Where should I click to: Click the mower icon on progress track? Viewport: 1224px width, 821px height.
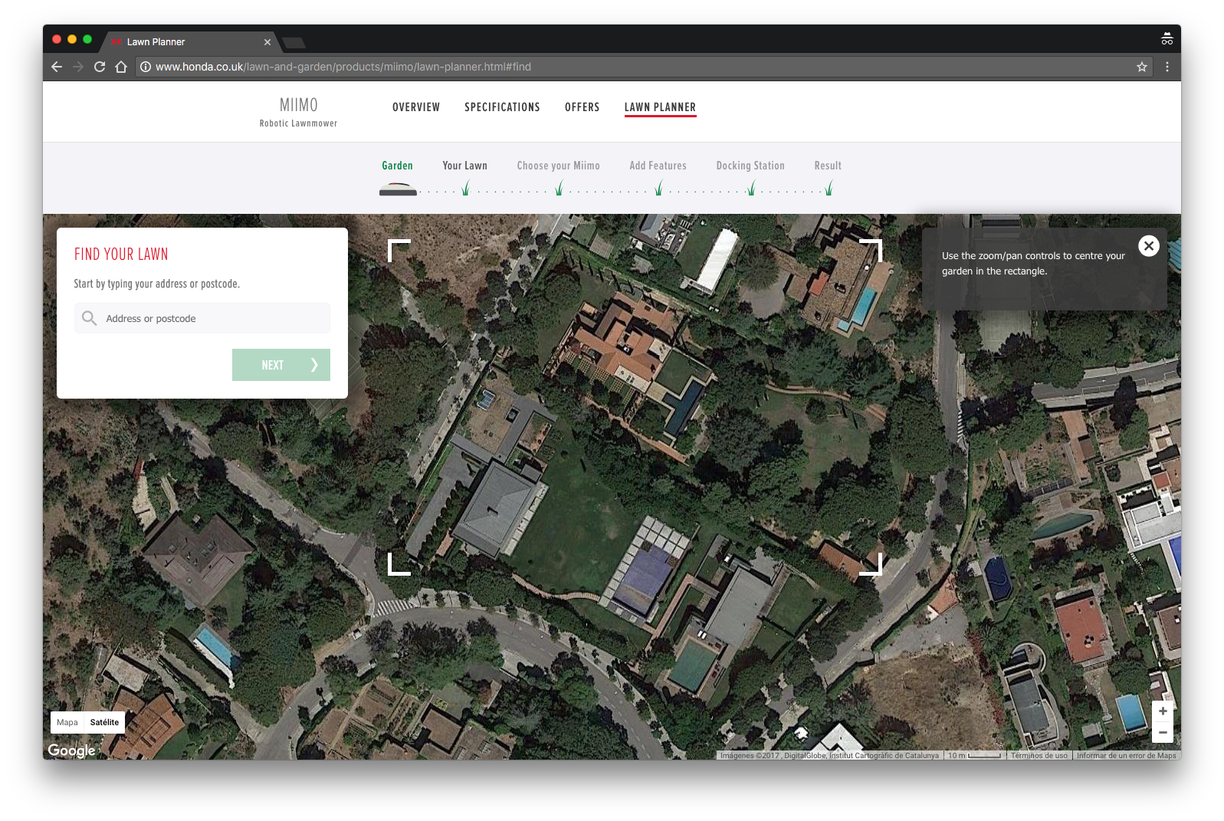tap(398, 189)
